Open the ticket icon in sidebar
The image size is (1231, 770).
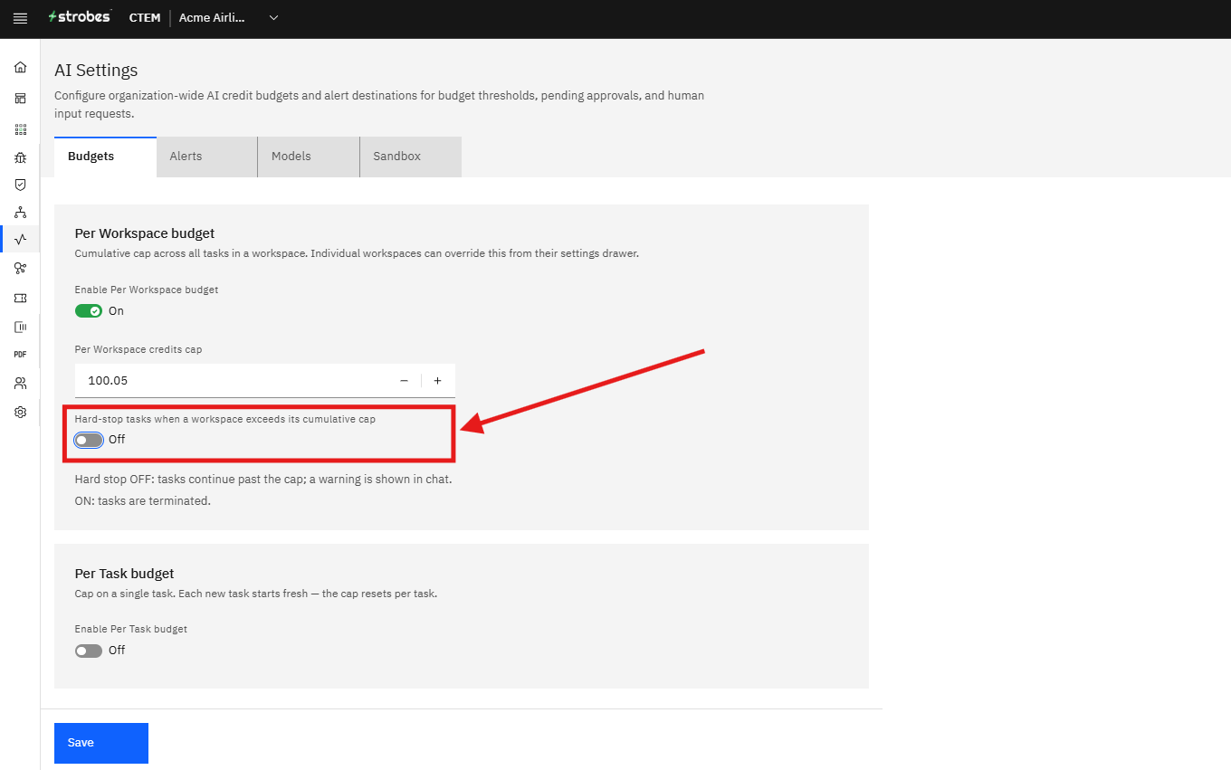click(20, 298)
